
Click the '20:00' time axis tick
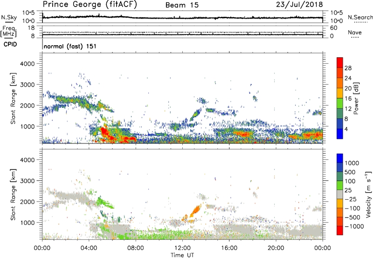276,248
